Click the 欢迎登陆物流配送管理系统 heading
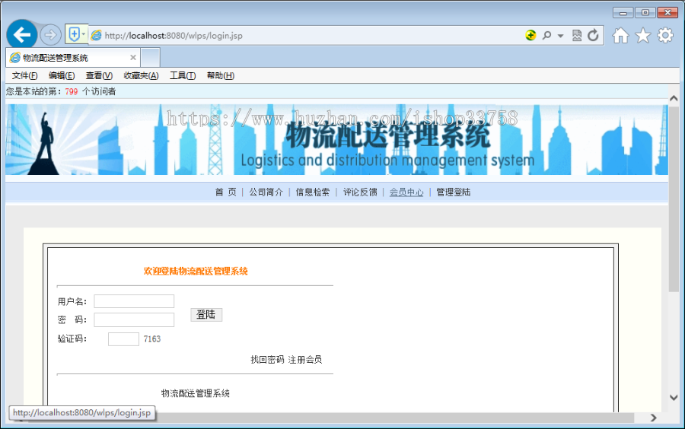This screenshot has width=685, height=429. pos(196,272)
